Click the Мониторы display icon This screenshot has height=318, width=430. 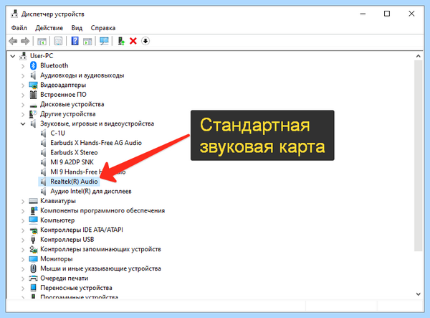pos(33,259)
